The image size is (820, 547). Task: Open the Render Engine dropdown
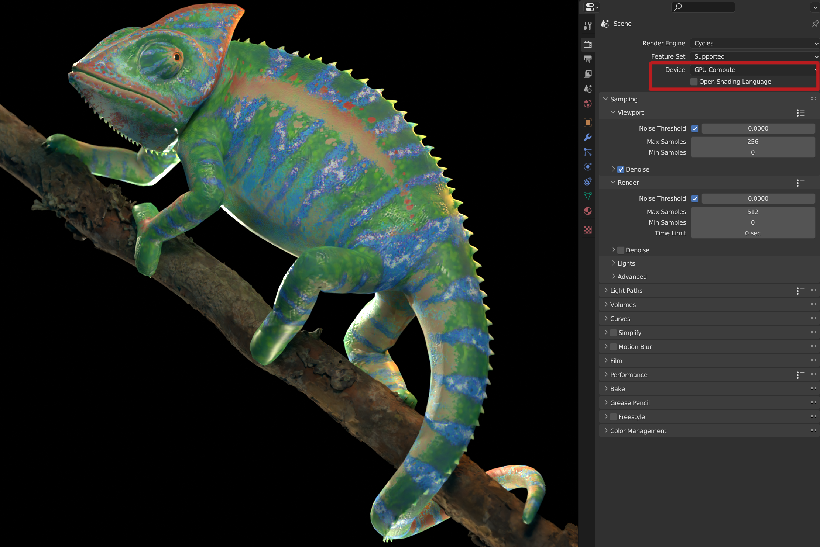pos(753,43)
